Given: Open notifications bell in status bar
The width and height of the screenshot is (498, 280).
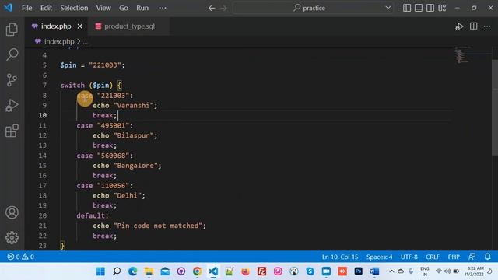Looking at the screenshot, I should pos(488,257).
